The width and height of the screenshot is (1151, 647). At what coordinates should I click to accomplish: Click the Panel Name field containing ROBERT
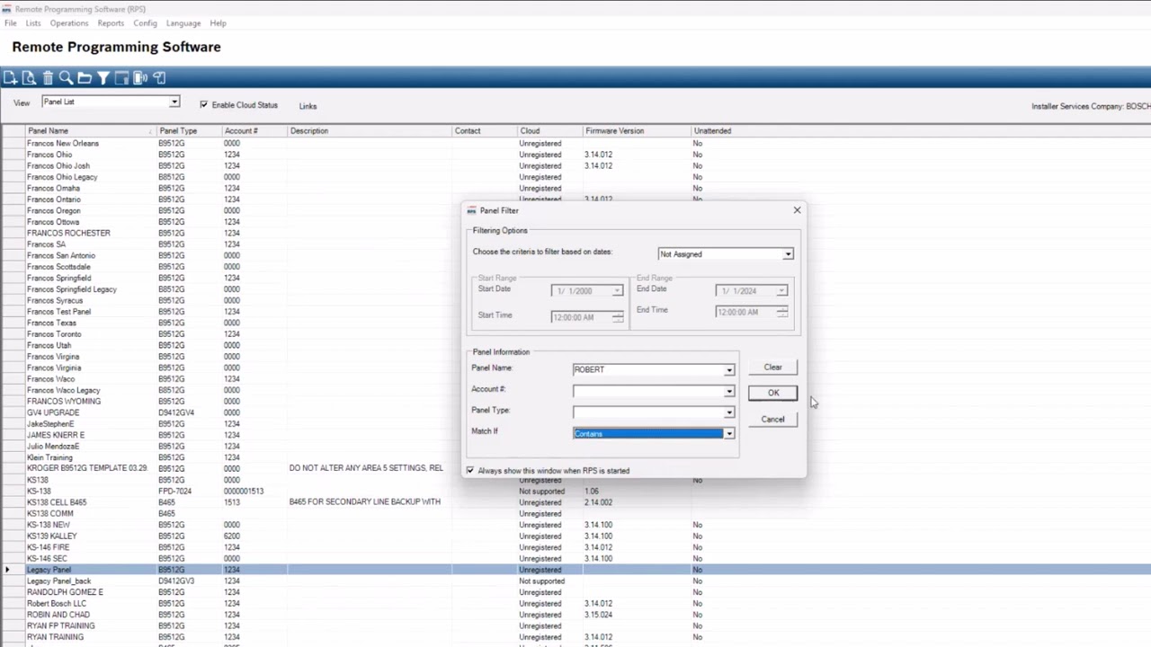648,369
